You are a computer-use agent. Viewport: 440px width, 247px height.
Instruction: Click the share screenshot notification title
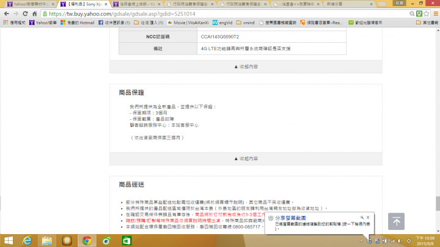(290, 218)
